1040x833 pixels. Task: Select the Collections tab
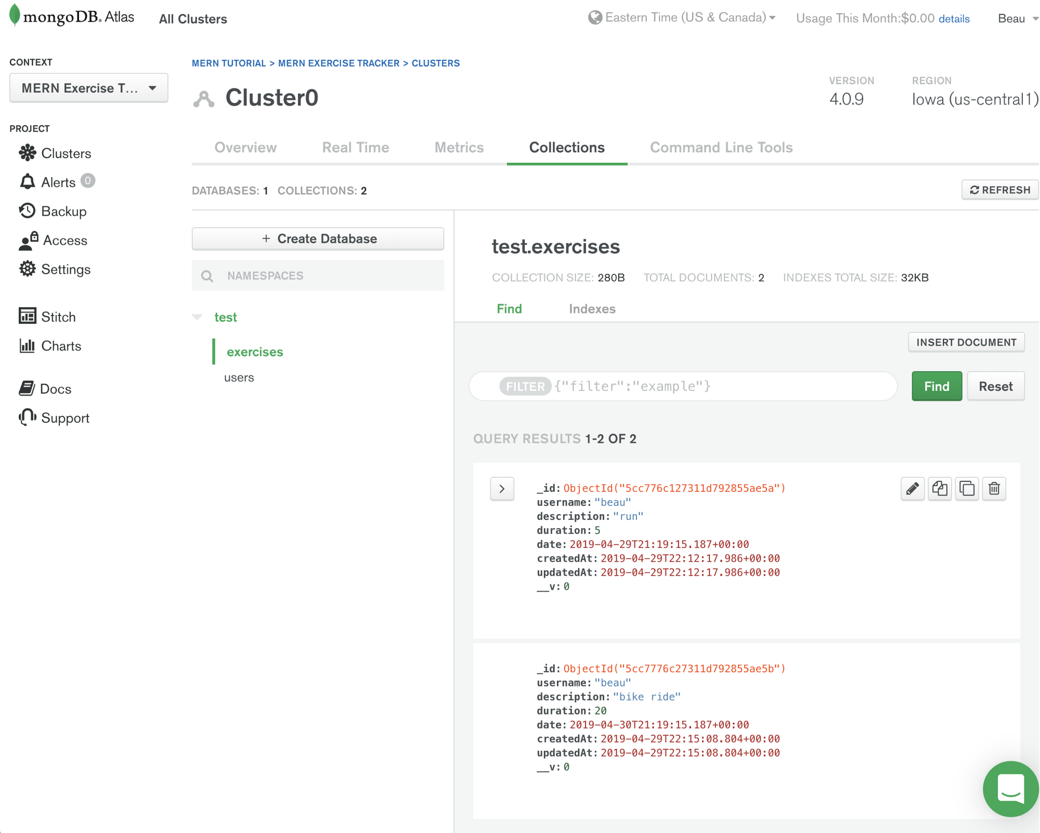(567, 148)
